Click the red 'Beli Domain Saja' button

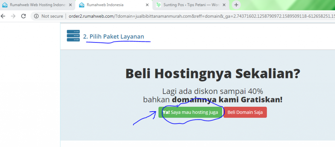245,112
